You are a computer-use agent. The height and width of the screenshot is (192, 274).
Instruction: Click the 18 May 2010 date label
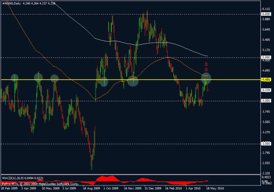pyautogui.click(x=215, y=188)
